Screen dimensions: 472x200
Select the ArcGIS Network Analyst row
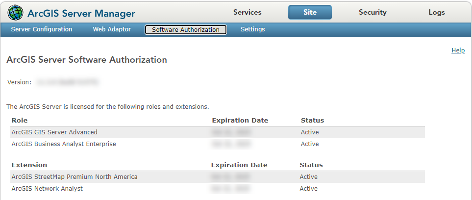pyautogui.click(x=217, y=189)
